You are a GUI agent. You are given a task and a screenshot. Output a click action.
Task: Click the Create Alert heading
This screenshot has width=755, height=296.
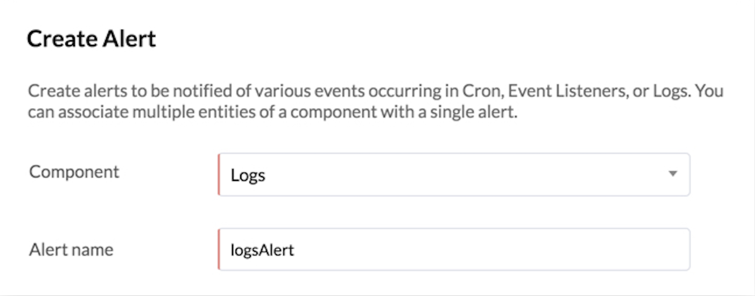coord(92,38)
